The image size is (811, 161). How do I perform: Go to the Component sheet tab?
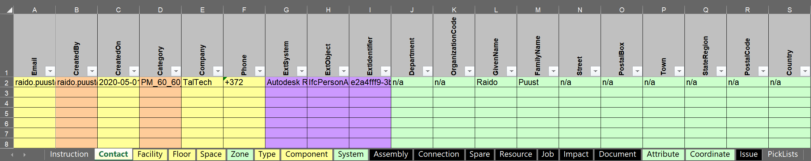[x=306, y=154]
